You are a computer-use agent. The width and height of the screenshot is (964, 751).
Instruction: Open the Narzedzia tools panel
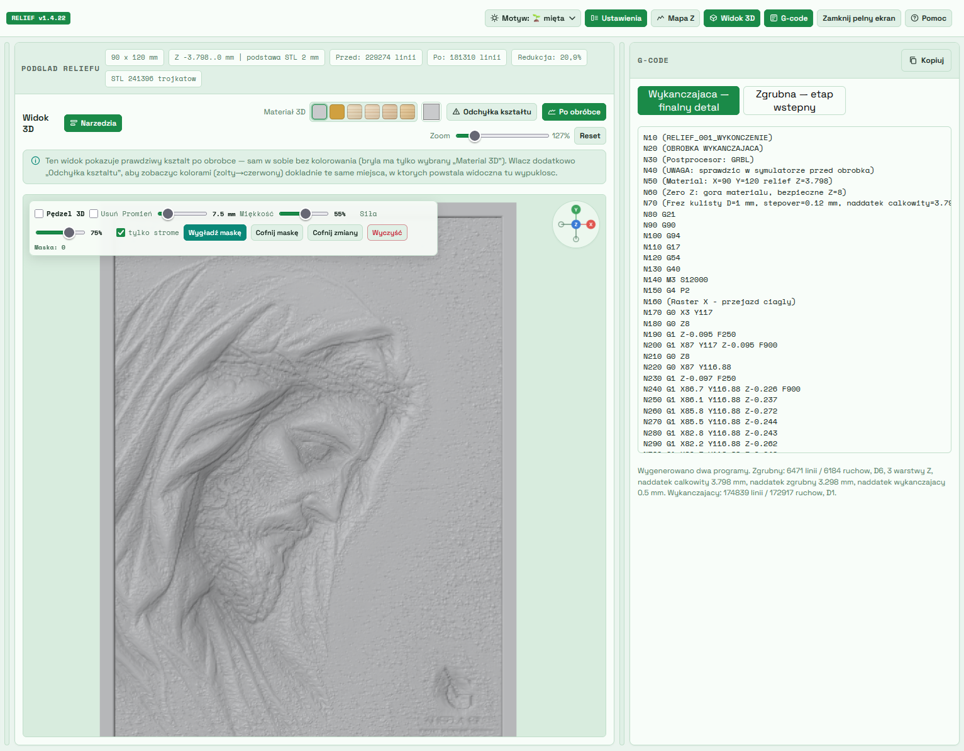[93, 123]
